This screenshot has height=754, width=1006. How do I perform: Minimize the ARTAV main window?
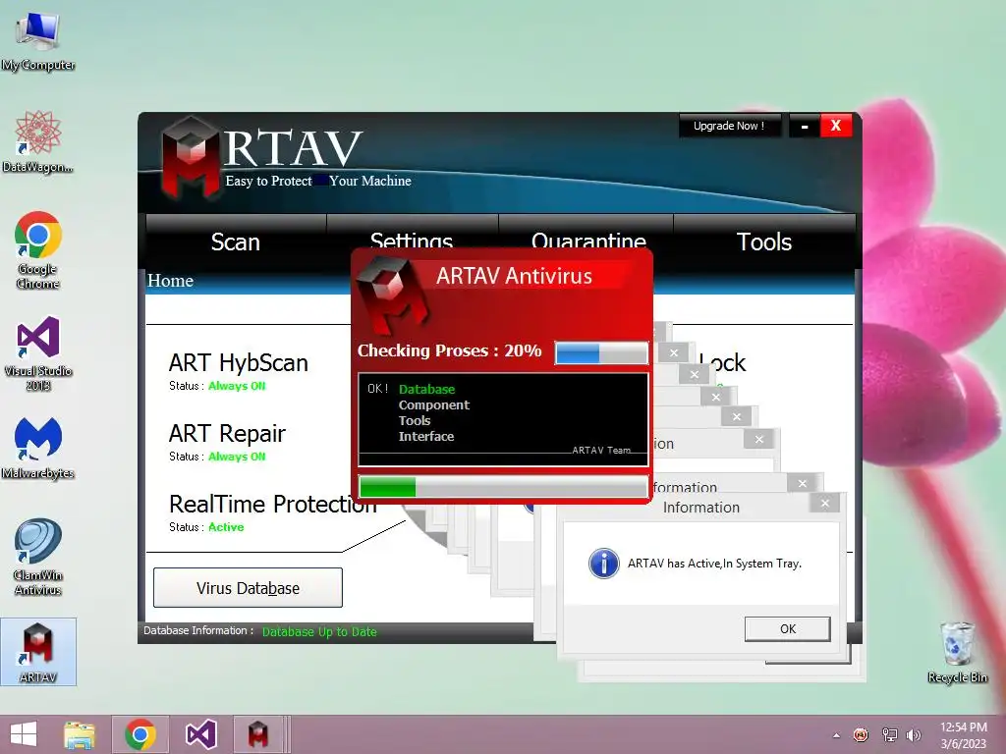[x=805, y=126]
